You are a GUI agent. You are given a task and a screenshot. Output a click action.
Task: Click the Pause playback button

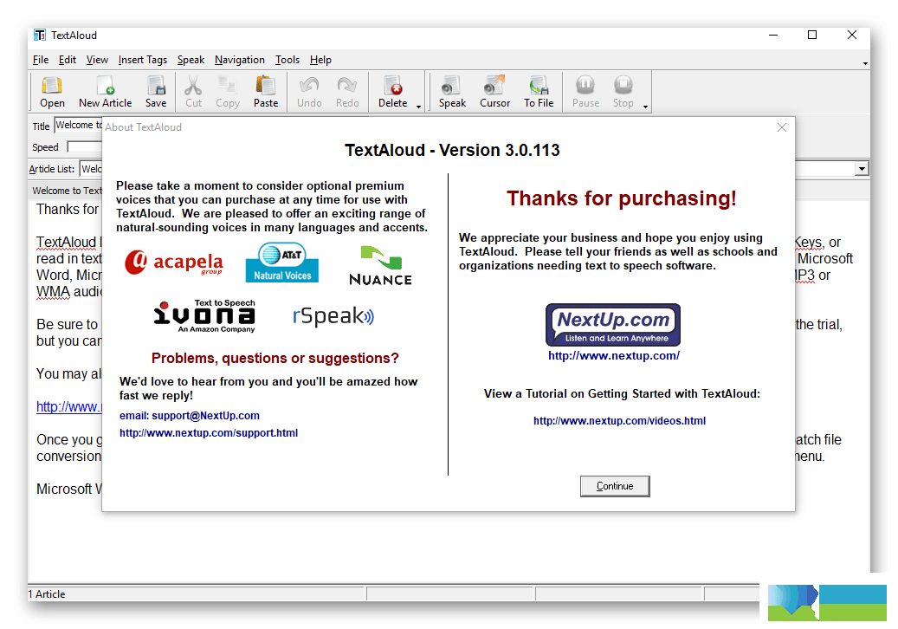tap(585, 92)
